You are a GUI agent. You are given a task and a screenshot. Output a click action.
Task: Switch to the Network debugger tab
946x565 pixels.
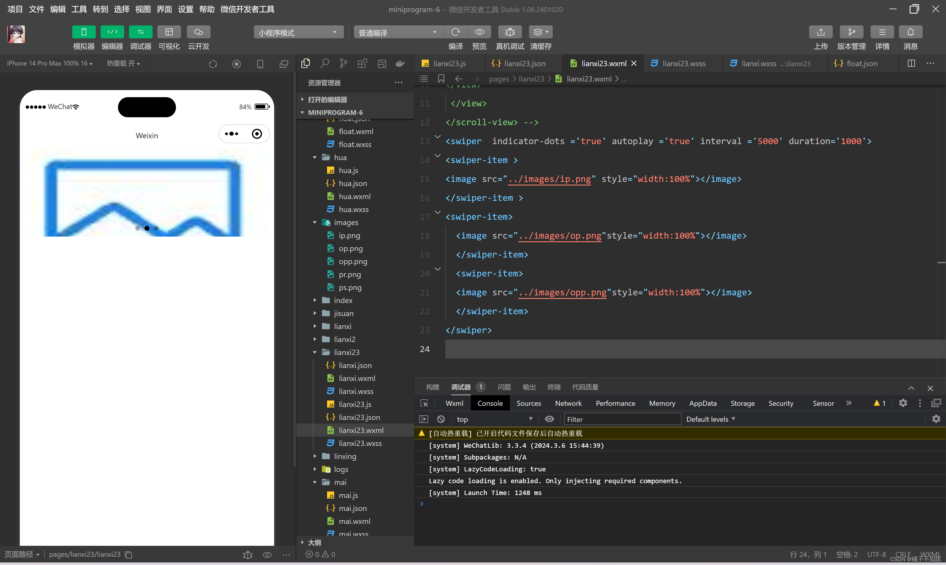568,403
